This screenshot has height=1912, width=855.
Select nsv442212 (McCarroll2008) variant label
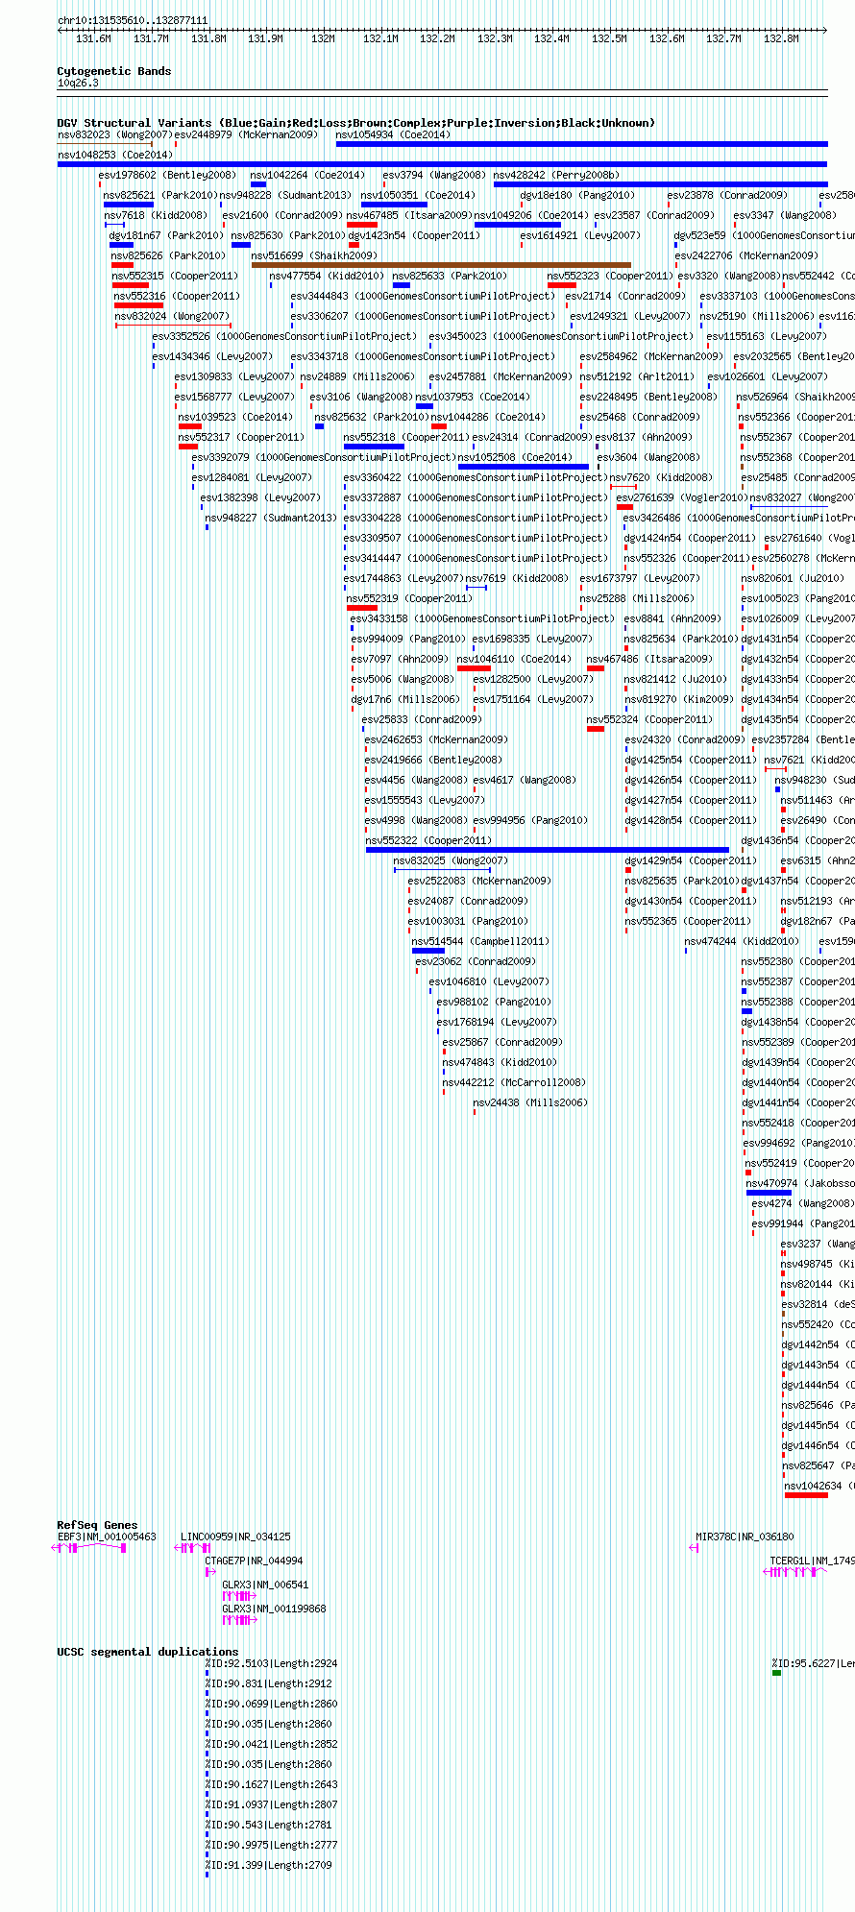pyautogui.click(x=514, y=1082)
